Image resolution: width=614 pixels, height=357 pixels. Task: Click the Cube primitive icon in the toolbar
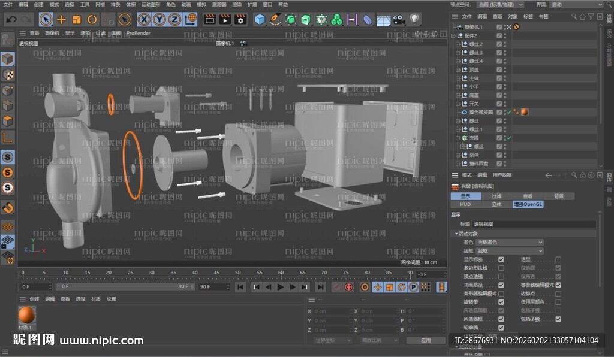[258, 19]
